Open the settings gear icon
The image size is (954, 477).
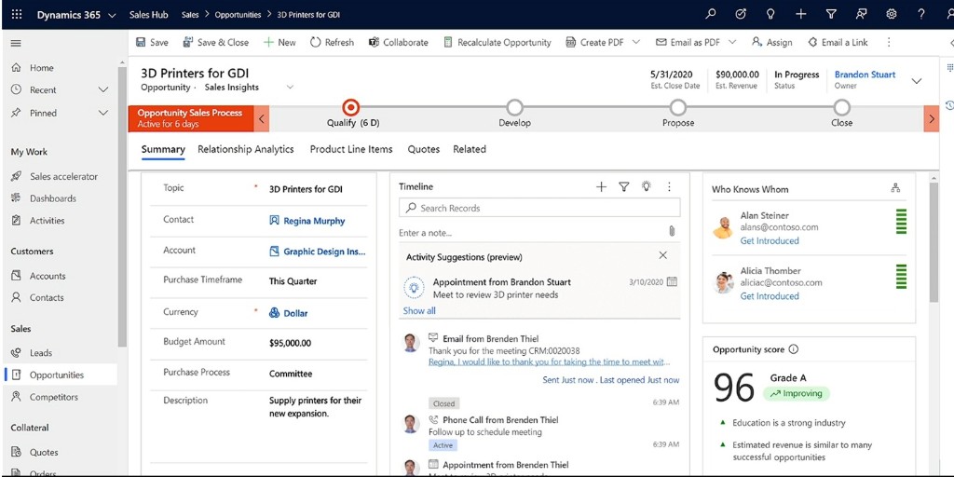click(x=892, y=14)
